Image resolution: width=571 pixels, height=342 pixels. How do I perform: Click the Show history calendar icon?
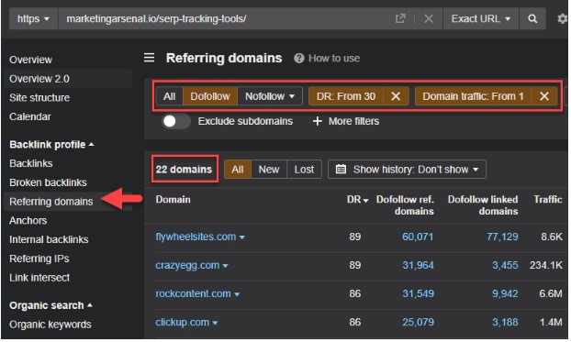pyautogui.click(x=341, y=170)
